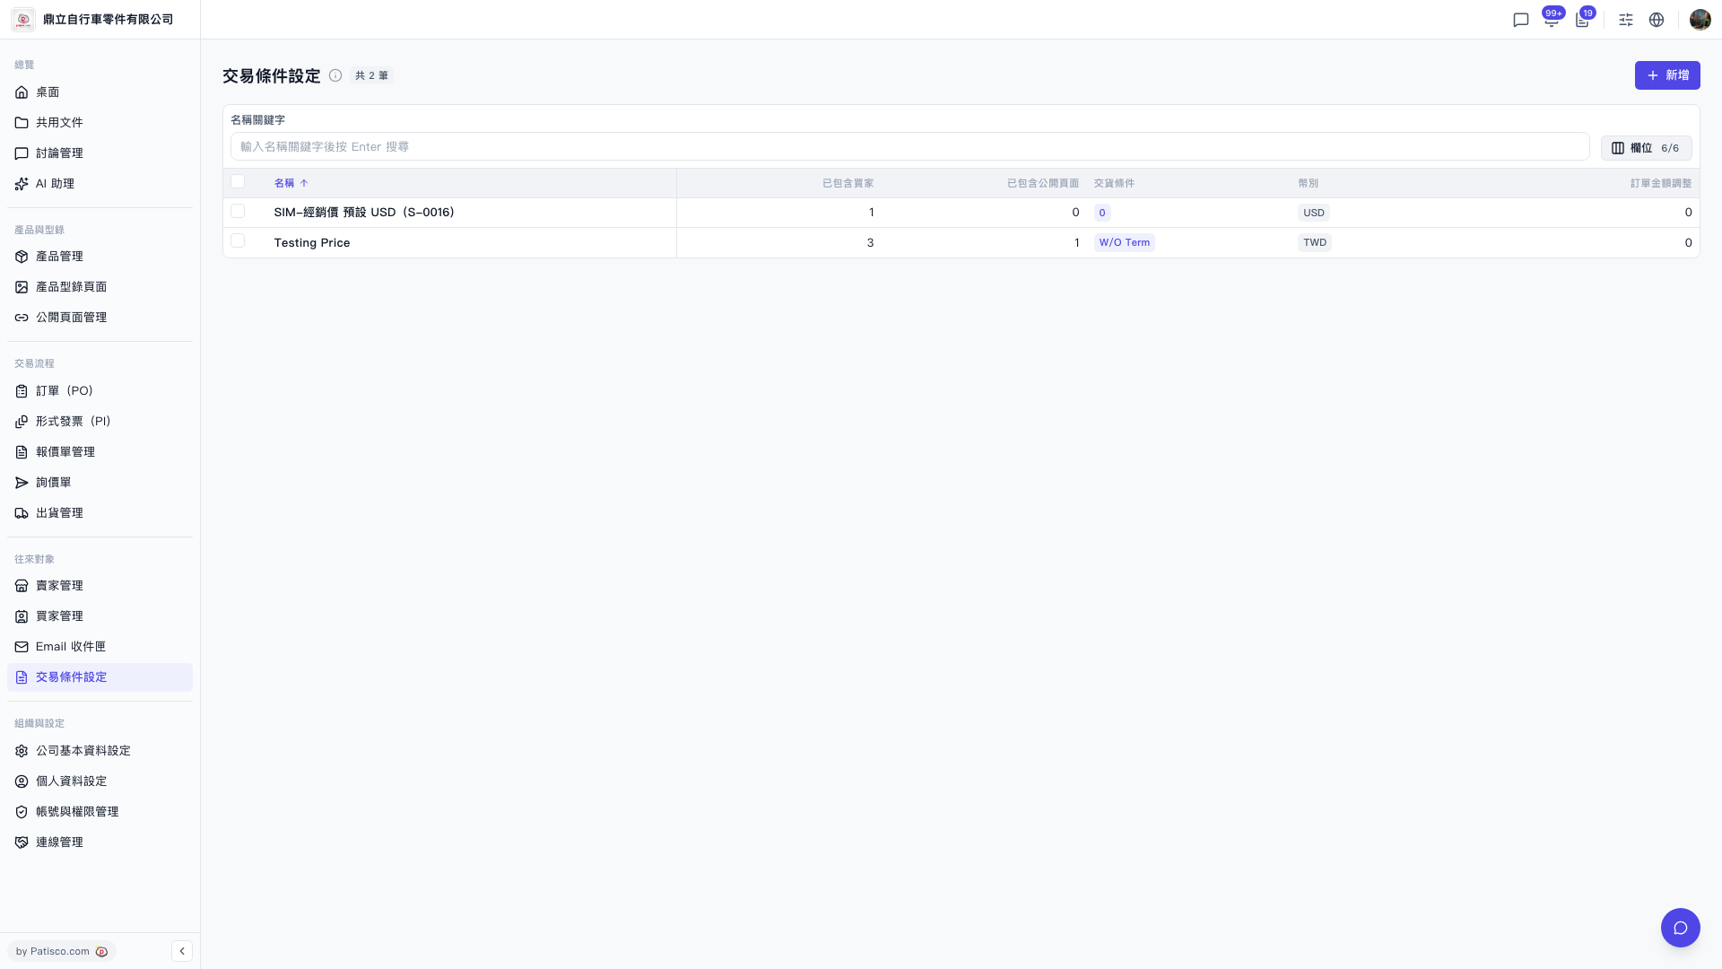The image size is (1722, 969).
Task: Collapse the sidebar with the chevron button
Action: pos(182,951)
